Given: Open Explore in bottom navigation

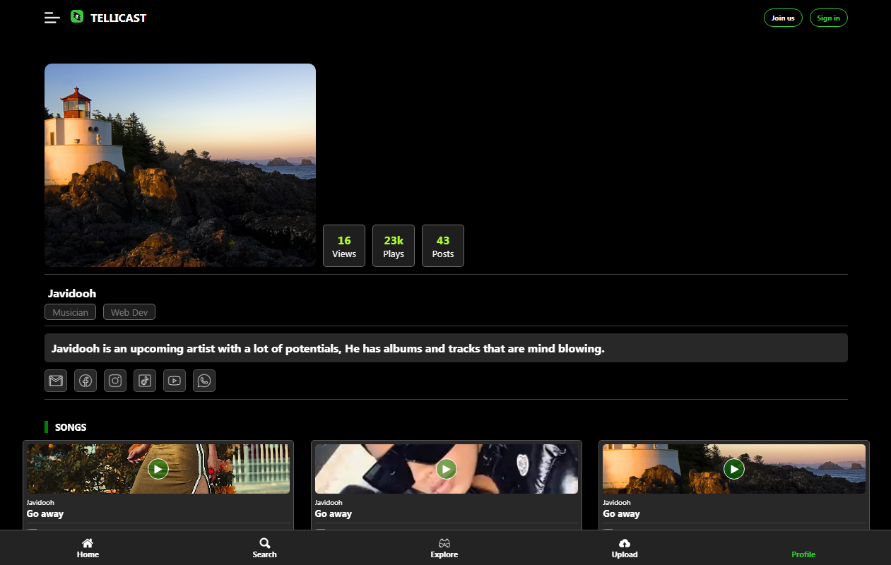Looking at the screenshot, I should (444, 548).
